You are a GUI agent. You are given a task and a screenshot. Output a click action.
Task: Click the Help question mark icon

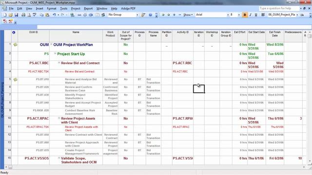(x=150, y=15)
